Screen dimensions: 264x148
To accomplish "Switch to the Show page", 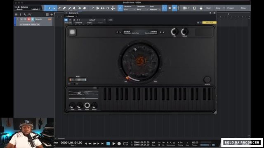I will 243,8.
